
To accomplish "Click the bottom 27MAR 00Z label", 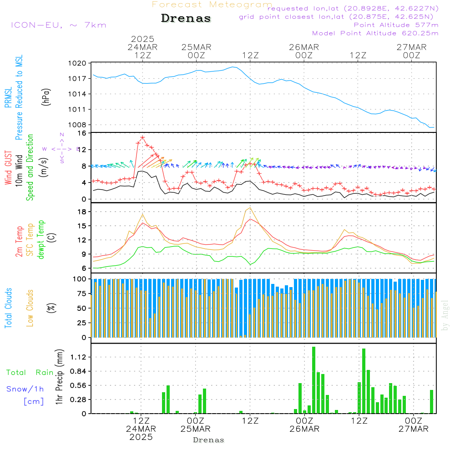I will (x=413, y=425).
